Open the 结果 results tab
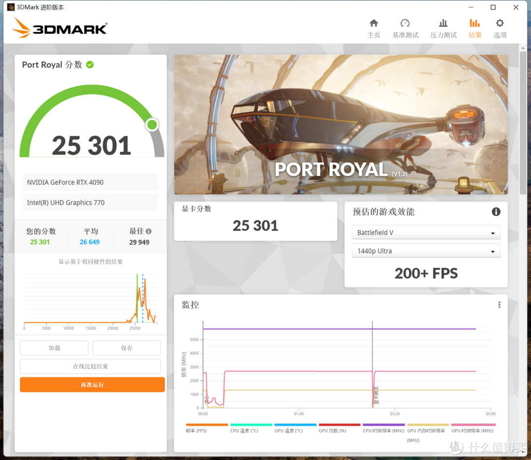 (x=475, y=29)
